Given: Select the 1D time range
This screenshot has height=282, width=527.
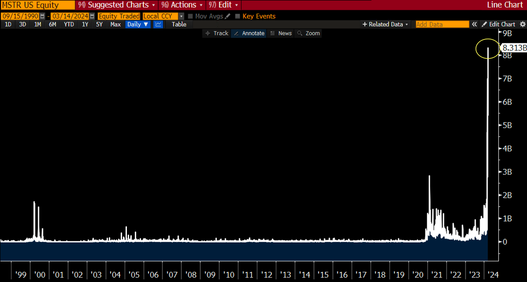Looking at the screenshot, I should pyautogui.click(x=8, y=25).
